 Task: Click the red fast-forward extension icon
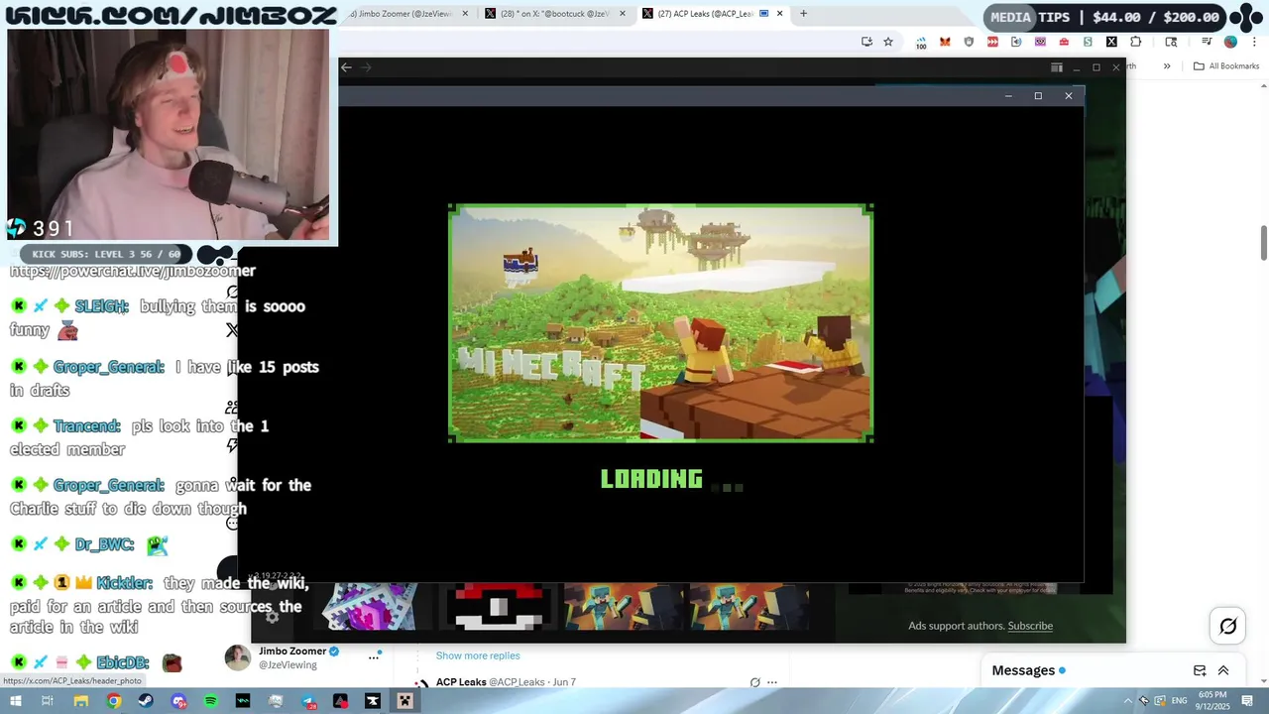point(992,42)
